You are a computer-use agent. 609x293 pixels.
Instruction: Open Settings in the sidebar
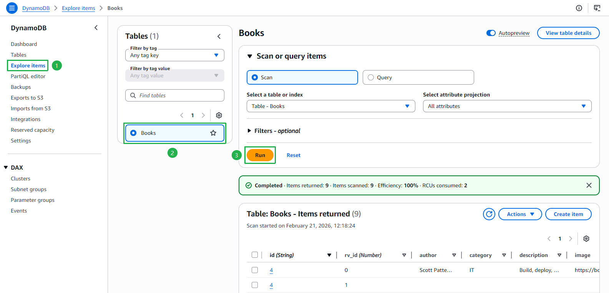point(21,141)
